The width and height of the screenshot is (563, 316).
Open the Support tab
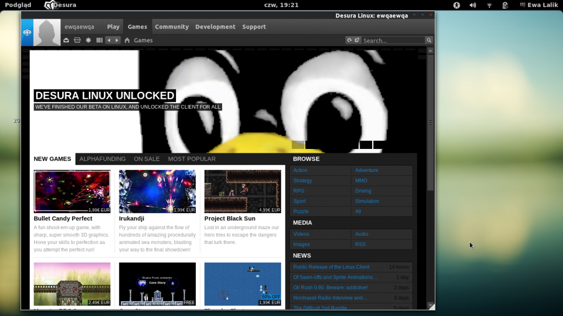[254, 26]
